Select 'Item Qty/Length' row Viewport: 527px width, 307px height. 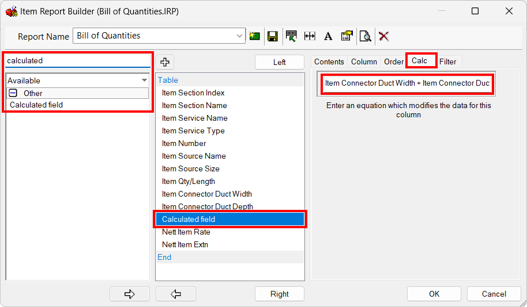click(x=230, y=181)
